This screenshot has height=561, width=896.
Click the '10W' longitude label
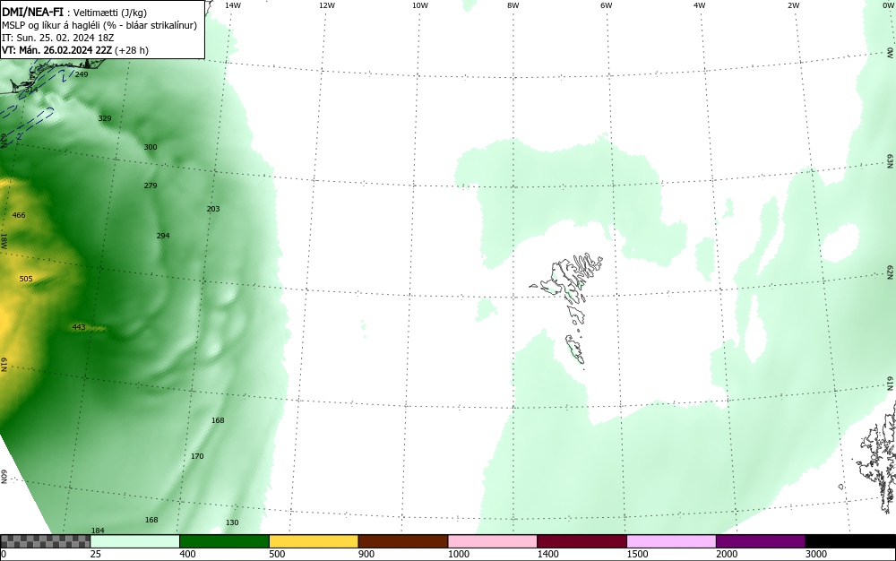pos(420,5)
